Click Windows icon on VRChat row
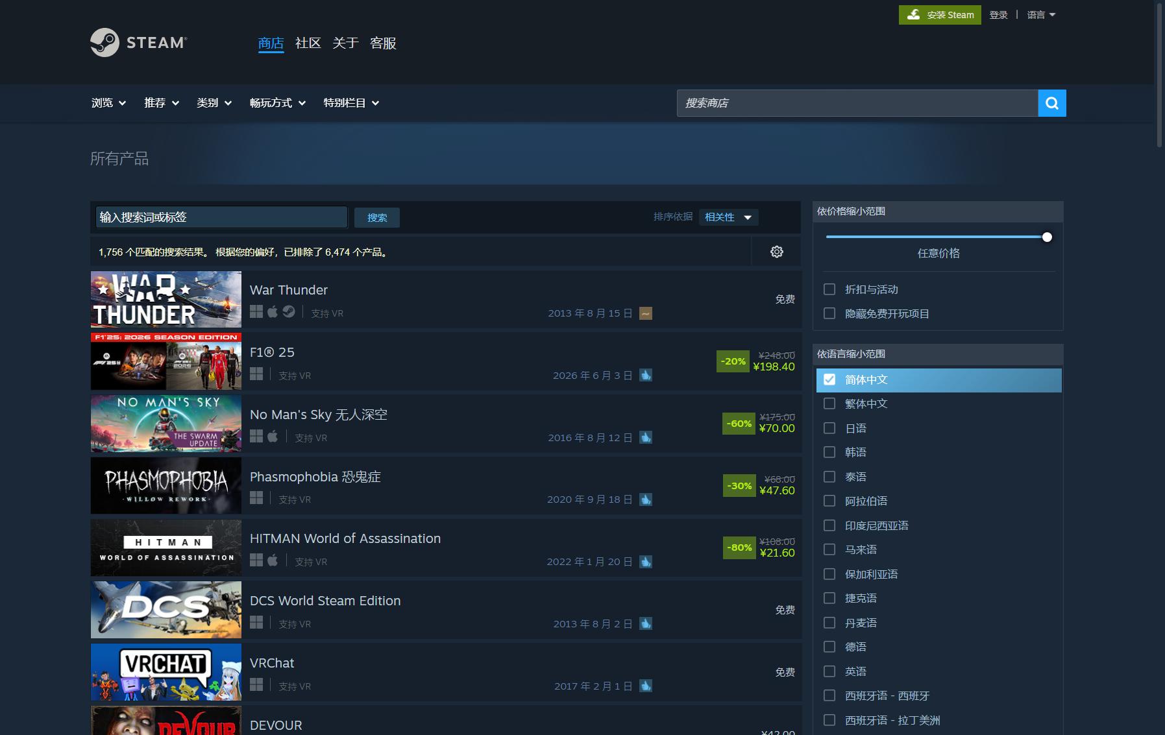The image size is (1165, 735). point(256,685)
